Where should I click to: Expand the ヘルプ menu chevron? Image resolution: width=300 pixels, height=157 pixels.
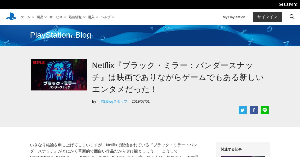coord(113,17)
